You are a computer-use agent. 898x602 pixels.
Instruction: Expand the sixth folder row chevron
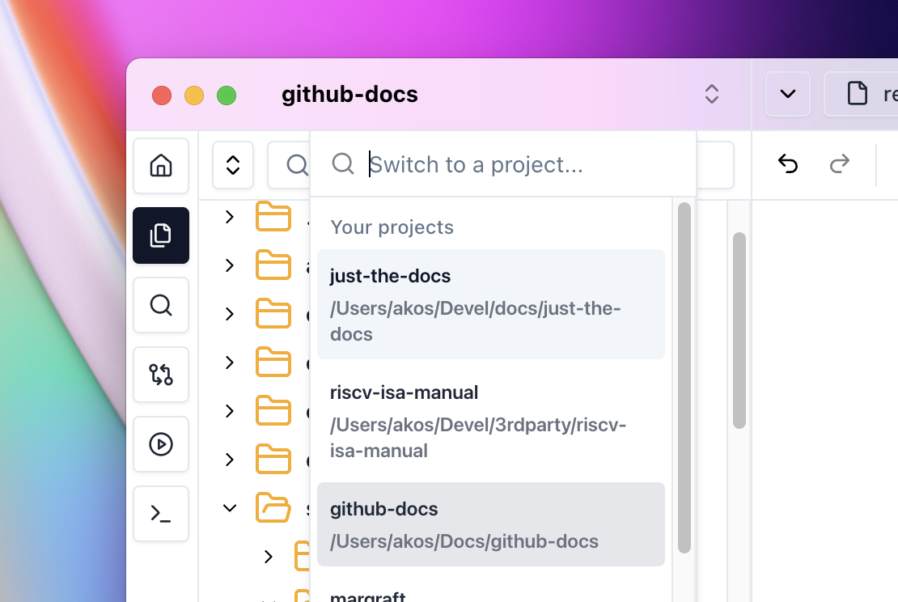pos(230,460)
